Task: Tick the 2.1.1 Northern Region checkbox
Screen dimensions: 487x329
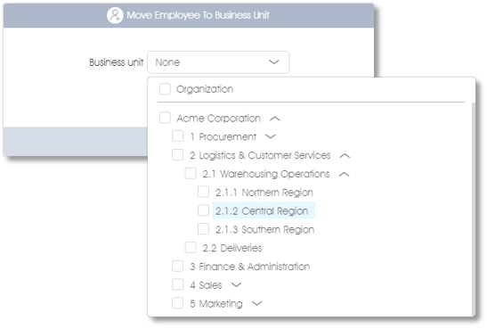Action: click(203, 192)
